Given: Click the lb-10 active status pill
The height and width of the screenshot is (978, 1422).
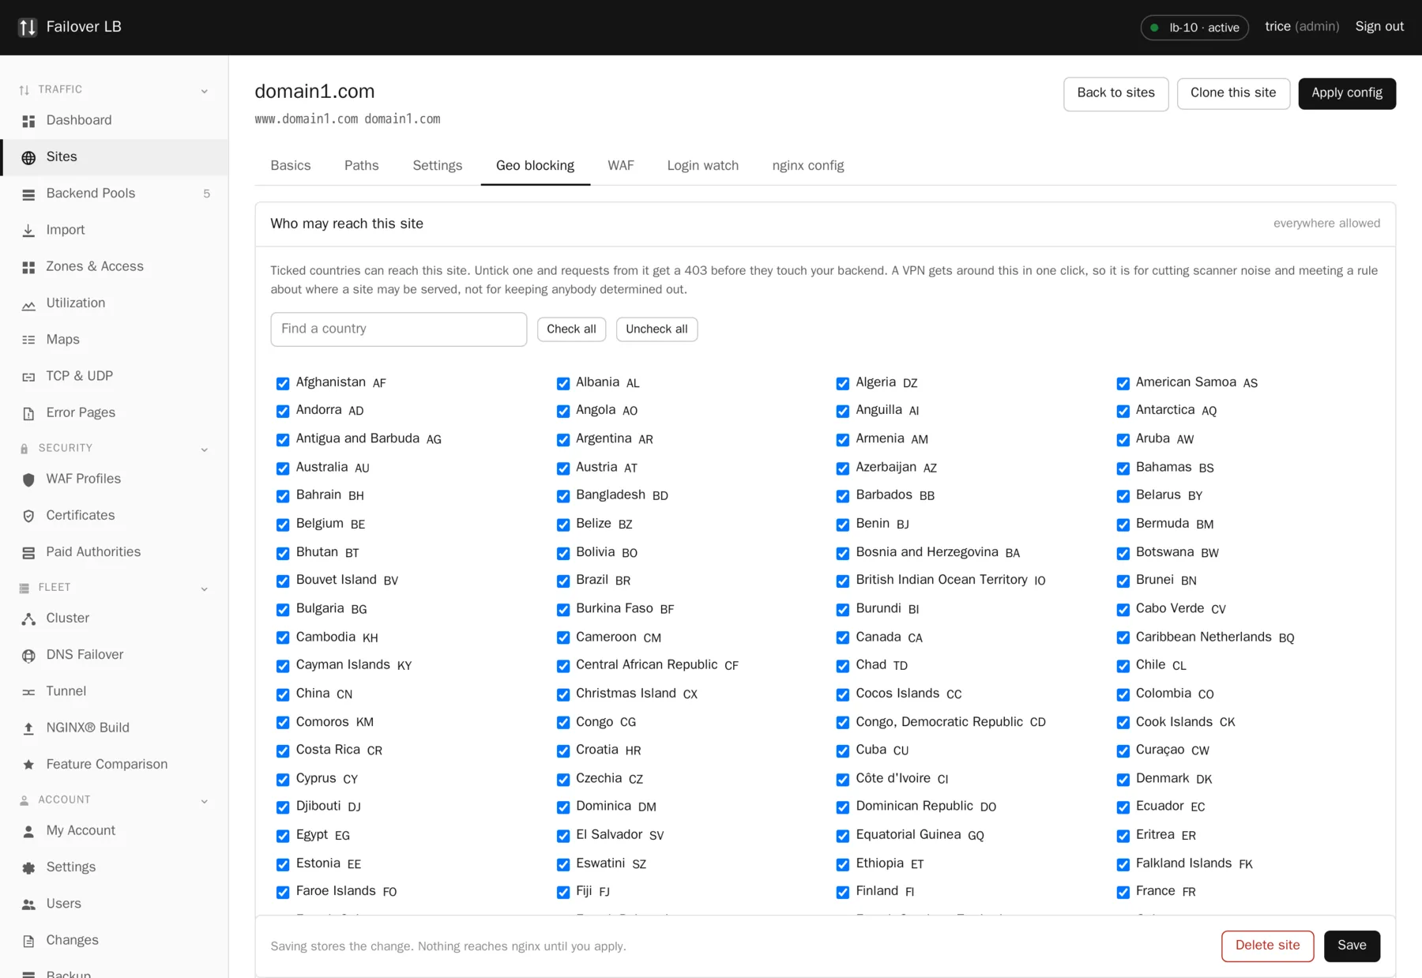Looking at the screenshot, I should (x=1194, y=28).
